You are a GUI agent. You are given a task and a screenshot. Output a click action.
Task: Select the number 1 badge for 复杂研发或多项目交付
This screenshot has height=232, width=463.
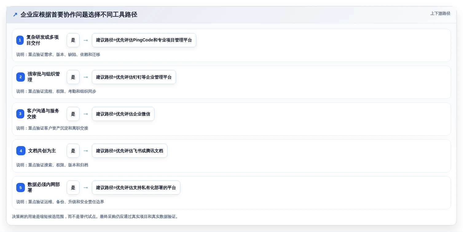pyautogui.click(x=20, y=40)
